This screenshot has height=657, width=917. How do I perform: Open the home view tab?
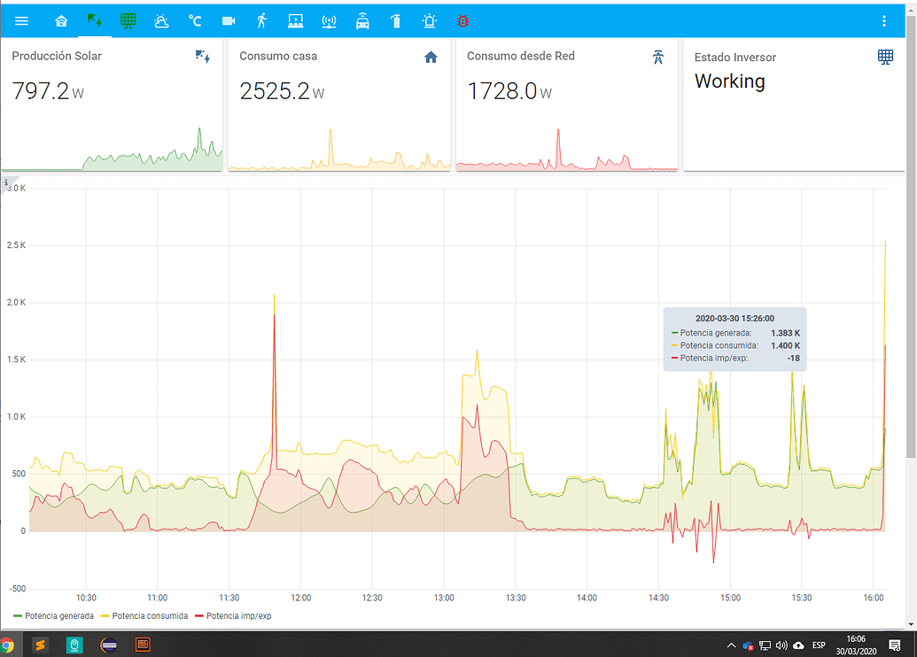[x=61, y=20]
